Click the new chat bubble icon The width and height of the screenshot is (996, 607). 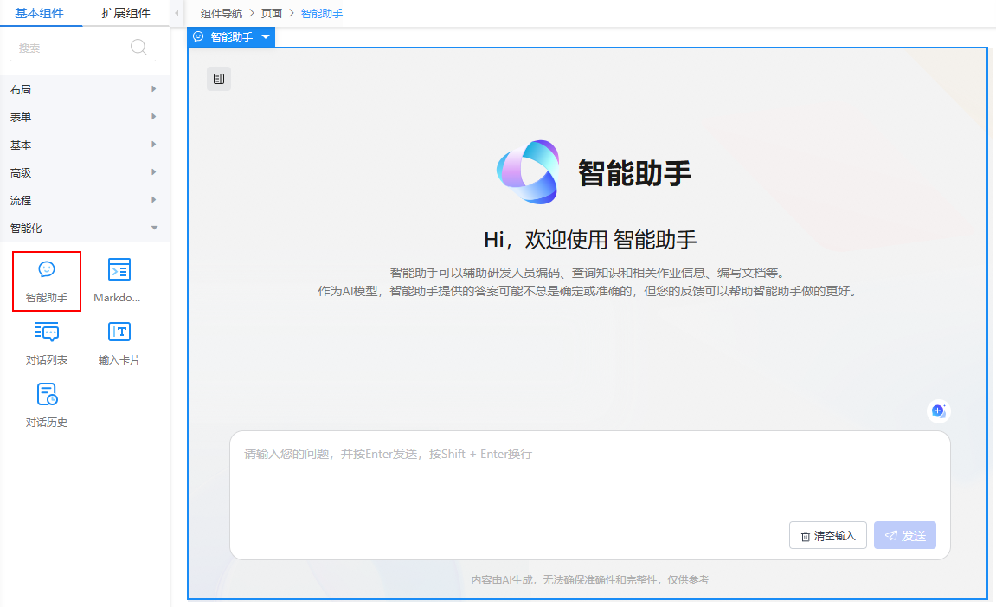pyautogui.click(x=938, y=410)
